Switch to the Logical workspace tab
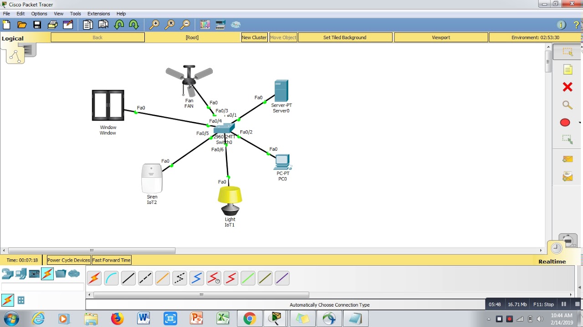Viewport: 583px width, 327px height. click(13, 38)
